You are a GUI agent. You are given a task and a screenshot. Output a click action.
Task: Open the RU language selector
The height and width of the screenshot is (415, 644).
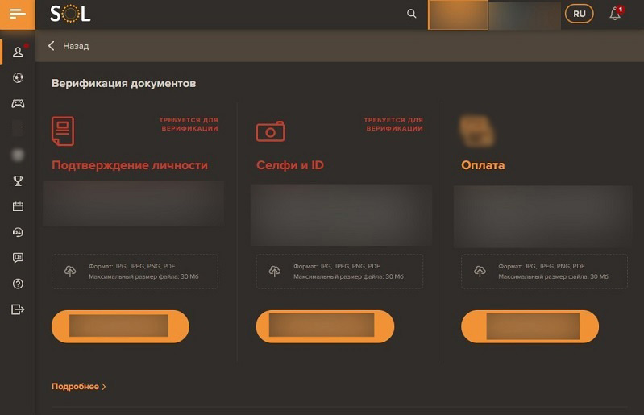click(580, 14)
